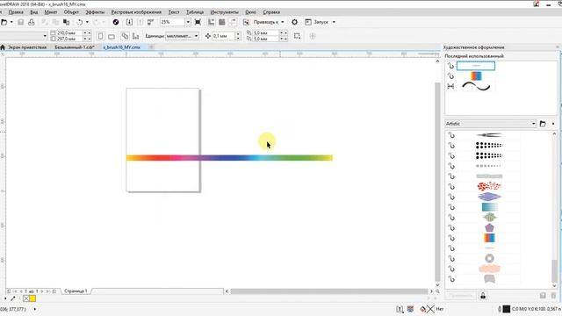Select the highlighted last used stroke preset
562x316 pixels.
[x=476, y=66]
